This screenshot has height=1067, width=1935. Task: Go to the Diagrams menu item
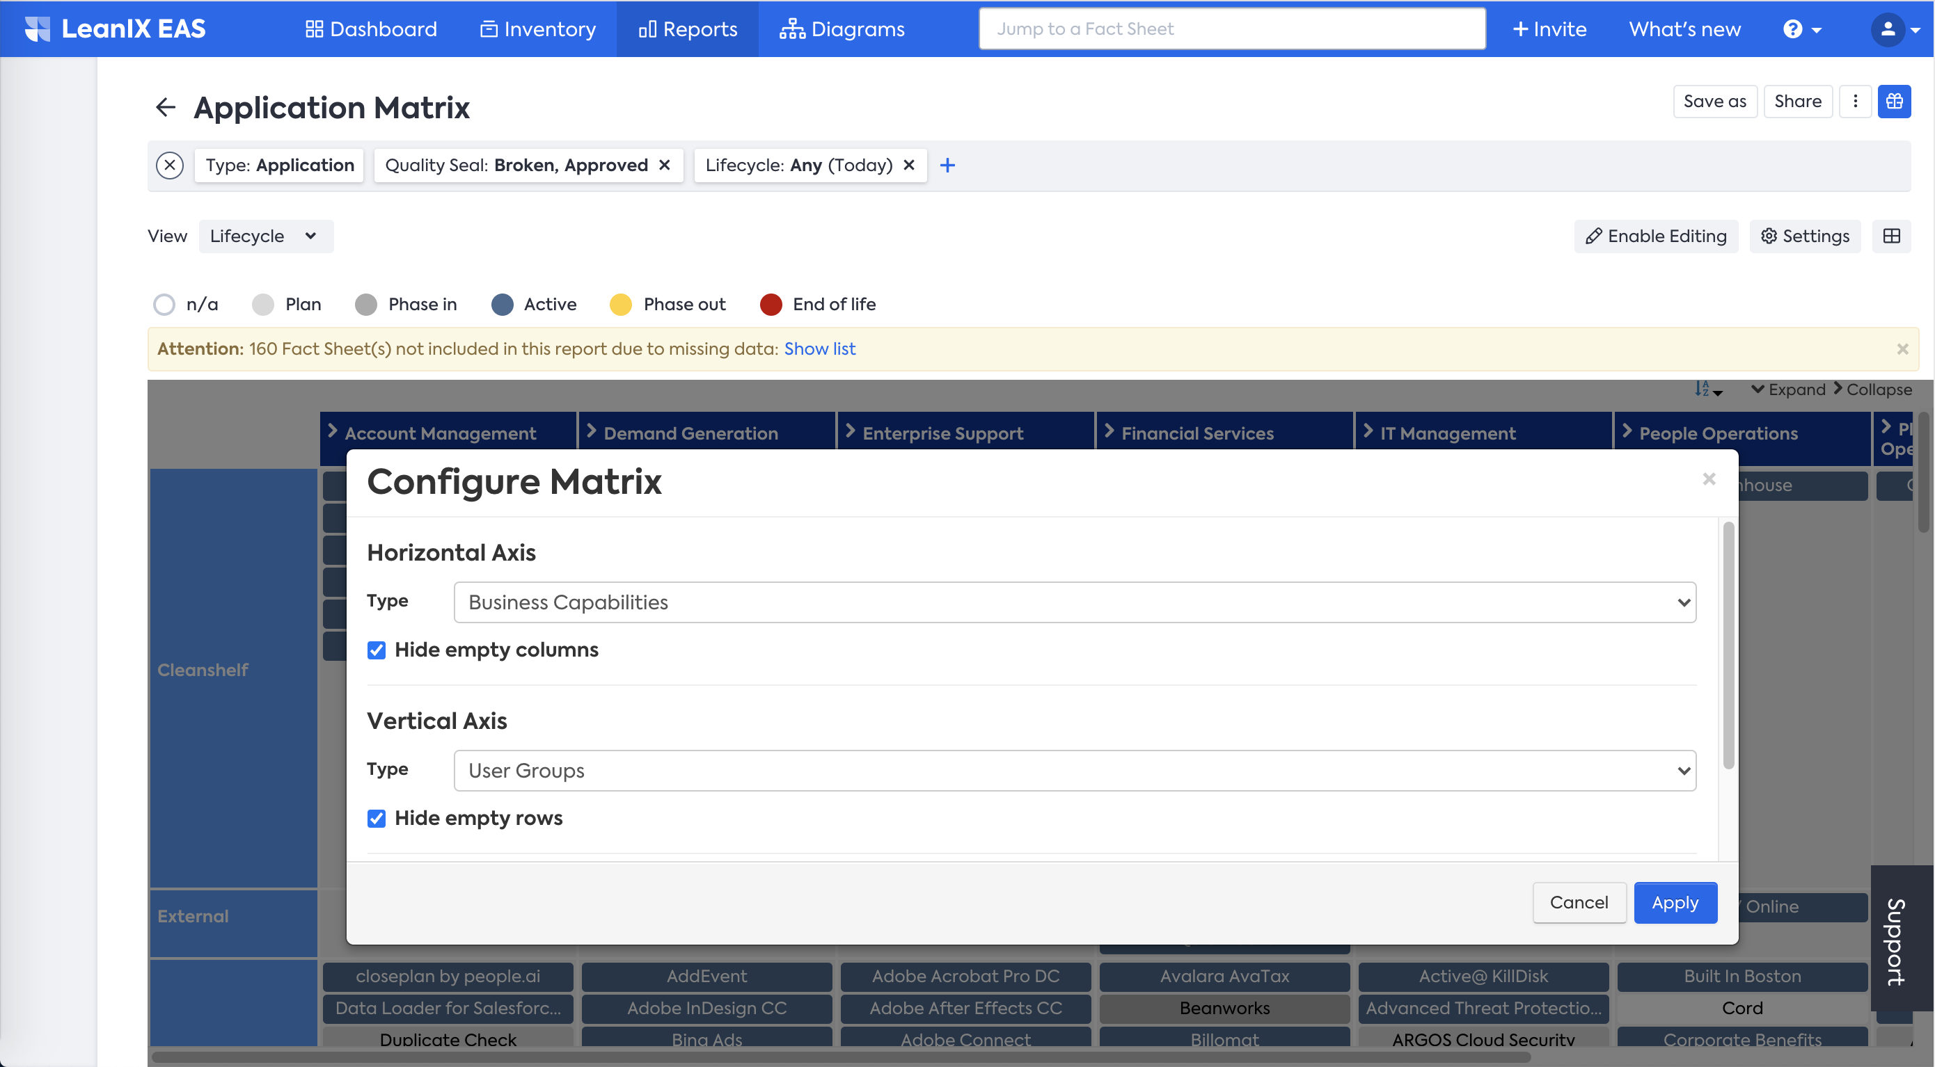click(842, 29)
